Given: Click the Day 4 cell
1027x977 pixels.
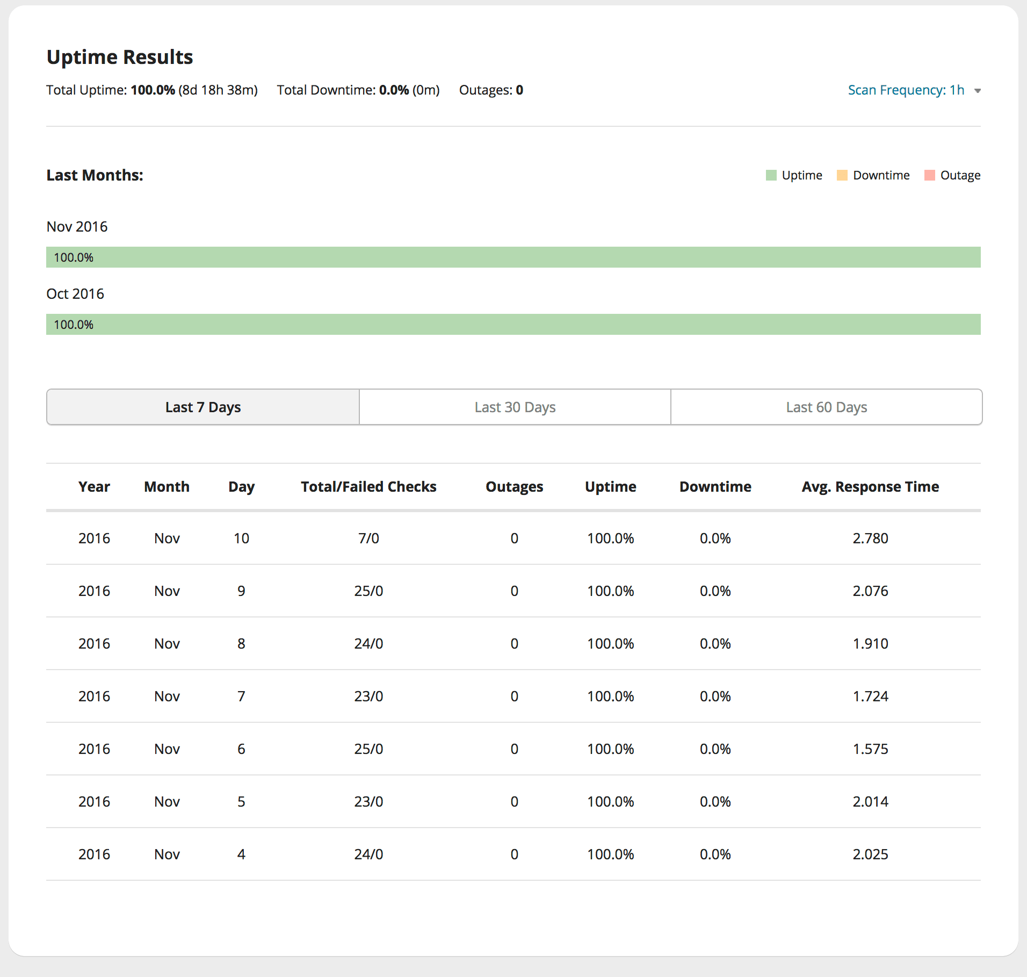Looking at the screenshot, I should [241, 854].
